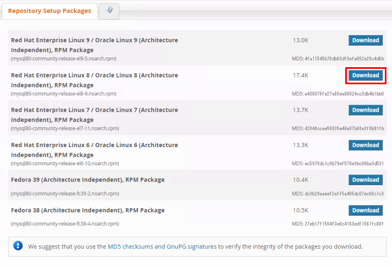
Task: Click the fc39-2.noarch.rpm file name
Action: coord(63,193)
